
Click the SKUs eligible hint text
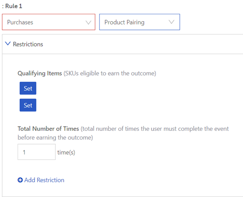click(x=110, y=73)
